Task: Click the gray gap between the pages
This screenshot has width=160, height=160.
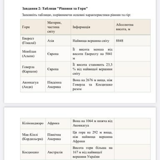Action: point(80,105)
